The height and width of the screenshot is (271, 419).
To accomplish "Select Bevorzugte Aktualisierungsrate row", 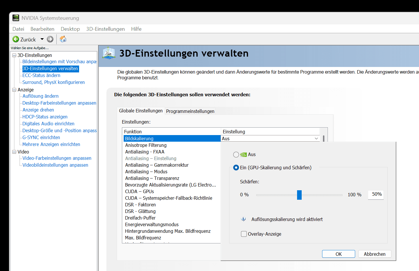I will point(172,185).
